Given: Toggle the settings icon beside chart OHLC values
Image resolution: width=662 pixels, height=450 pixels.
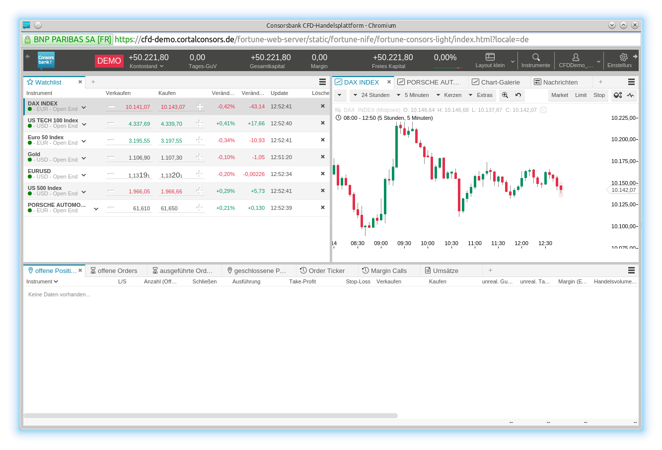Looking at the screenshot, I should pos(543,110).
